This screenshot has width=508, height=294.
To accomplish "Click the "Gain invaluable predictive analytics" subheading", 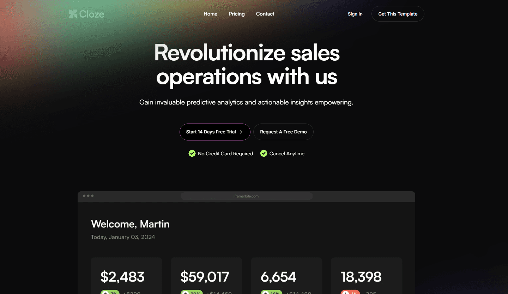I will tap(246, 102).
